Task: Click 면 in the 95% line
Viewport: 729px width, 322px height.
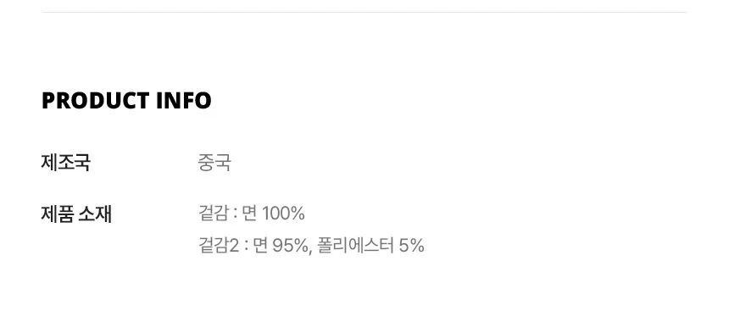Action: click(260, 246)
